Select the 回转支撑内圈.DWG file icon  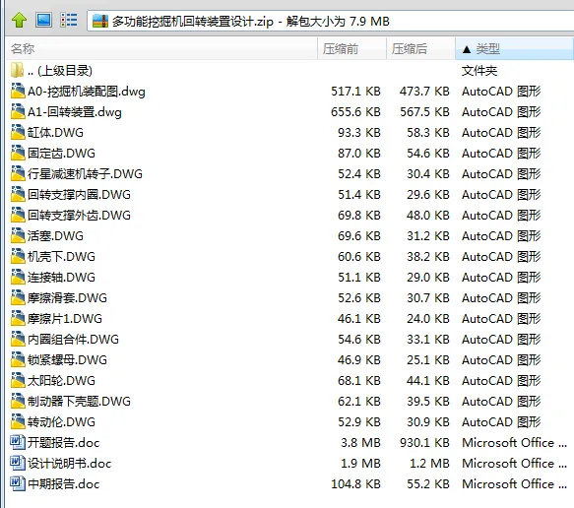(18, 194)
